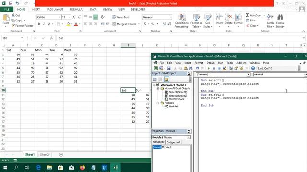Switch to the FORMULAS ribbon tab
This screenshot has width=307, height=172.
pos(77,10)
